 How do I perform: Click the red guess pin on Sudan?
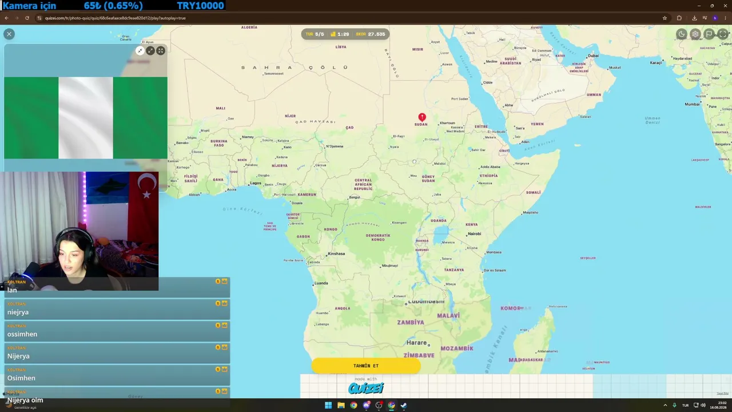(x=422, y=117)
